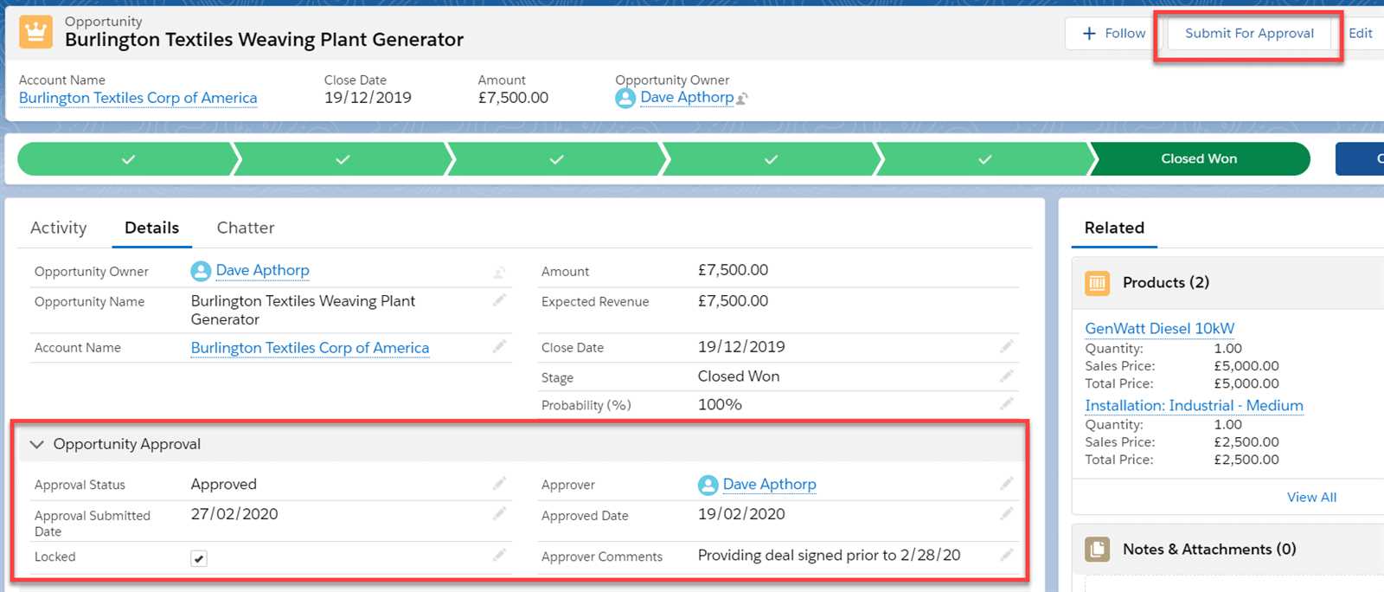Click Dave Apthorp avatar in details owner row
The width and height of the screenshot is (1384, 592).
pyautogui.click(x=201, y=271)
